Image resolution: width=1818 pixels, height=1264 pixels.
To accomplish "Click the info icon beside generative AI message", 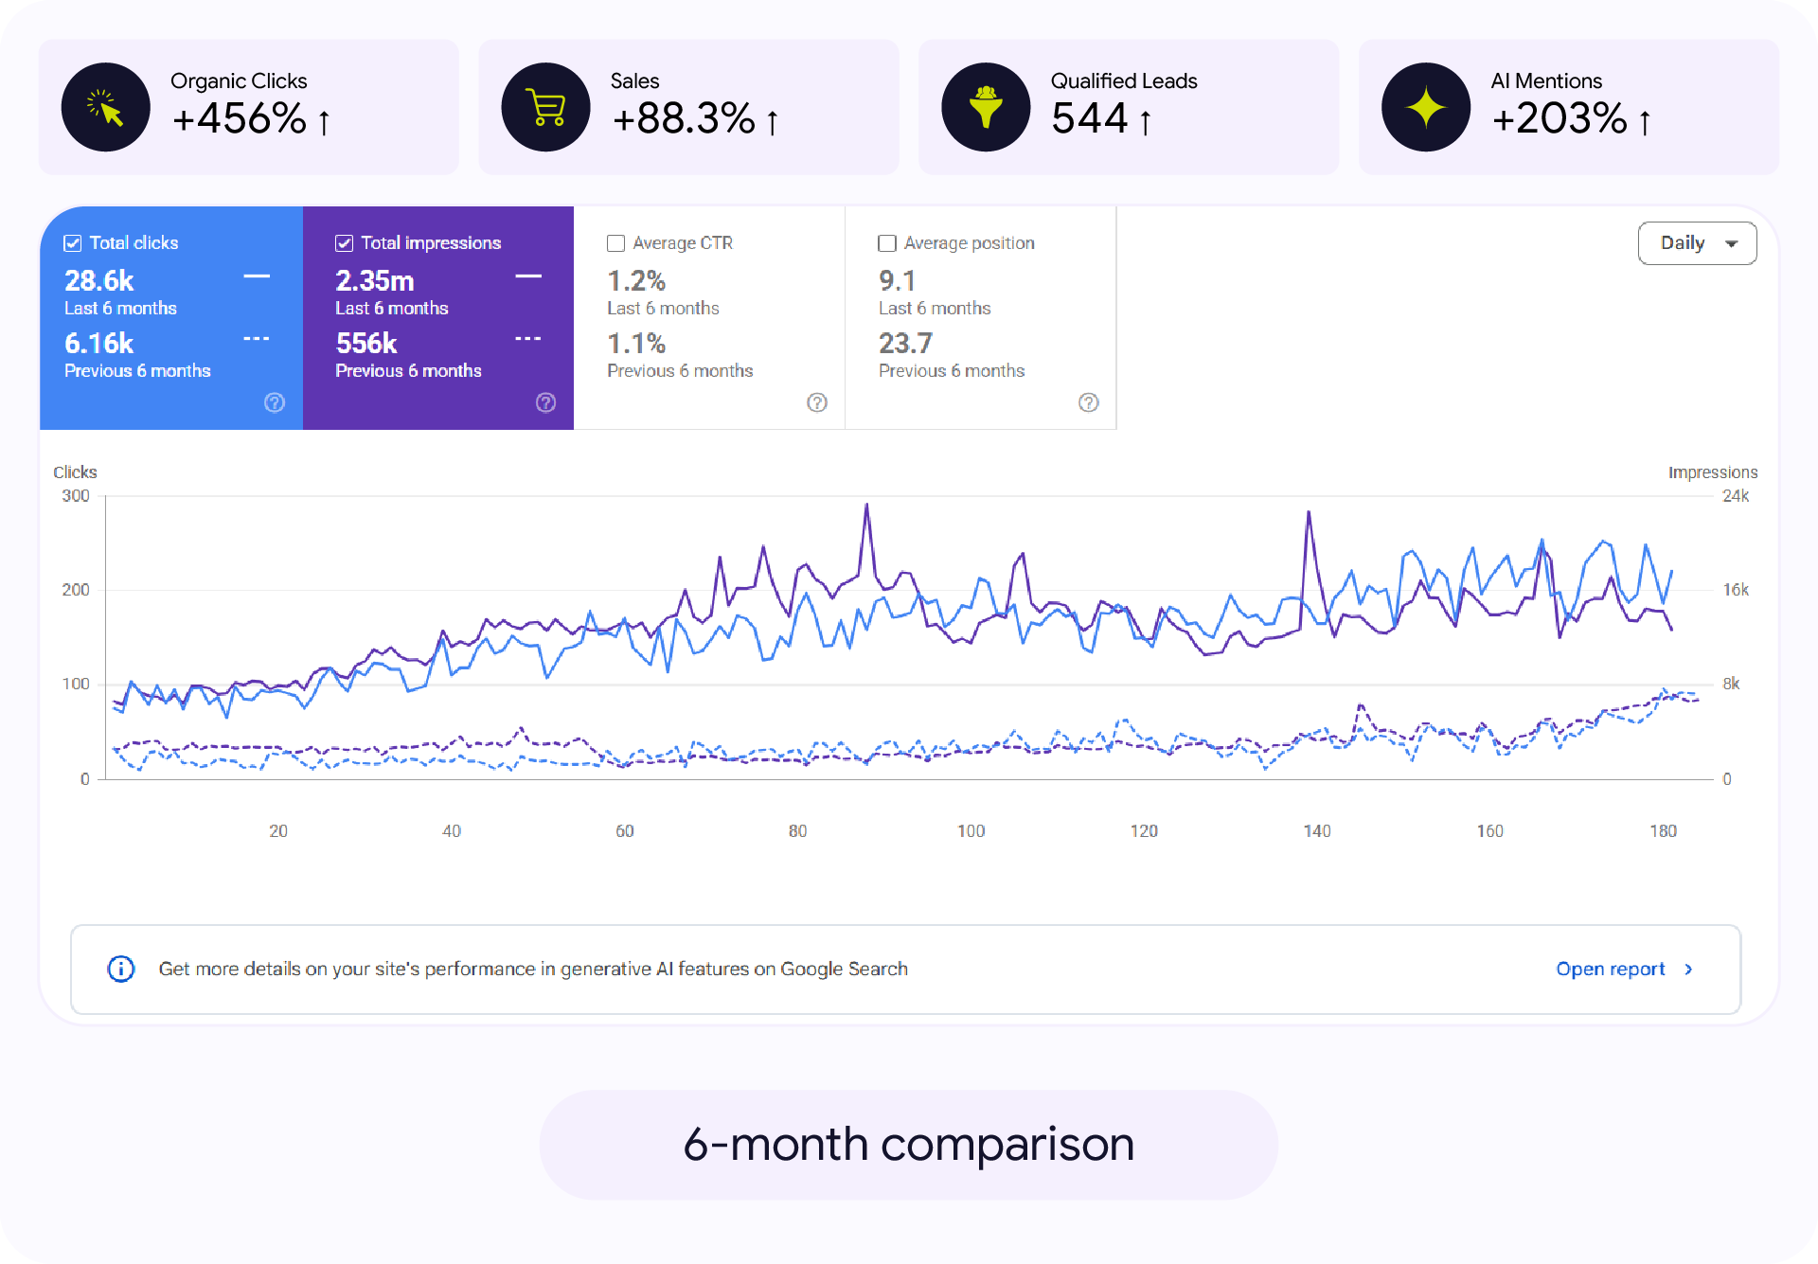I will click(121, 969).
